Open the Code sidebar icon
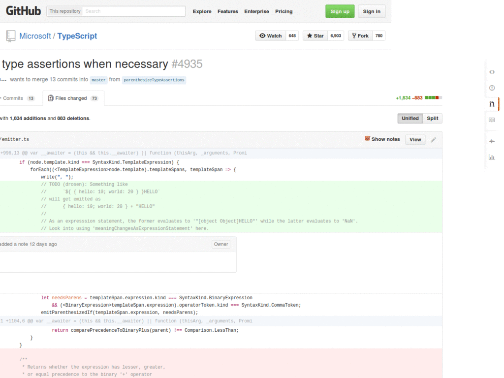 [x=492, y=72]
